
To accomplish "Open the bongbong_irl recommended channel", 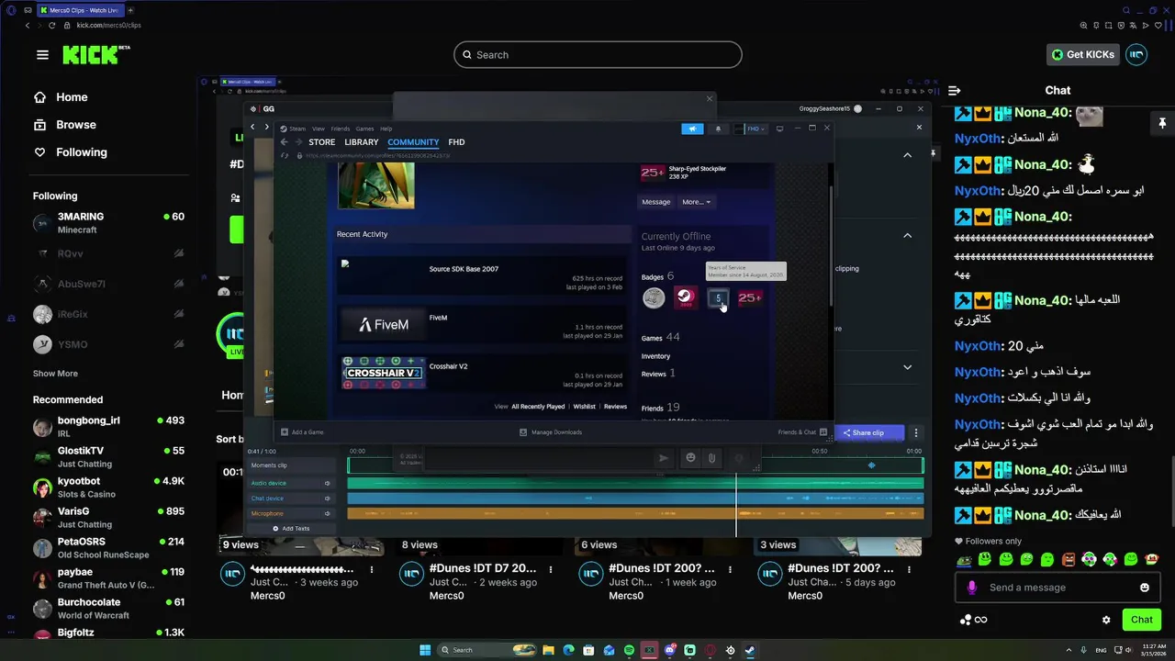I will [108, 427].
